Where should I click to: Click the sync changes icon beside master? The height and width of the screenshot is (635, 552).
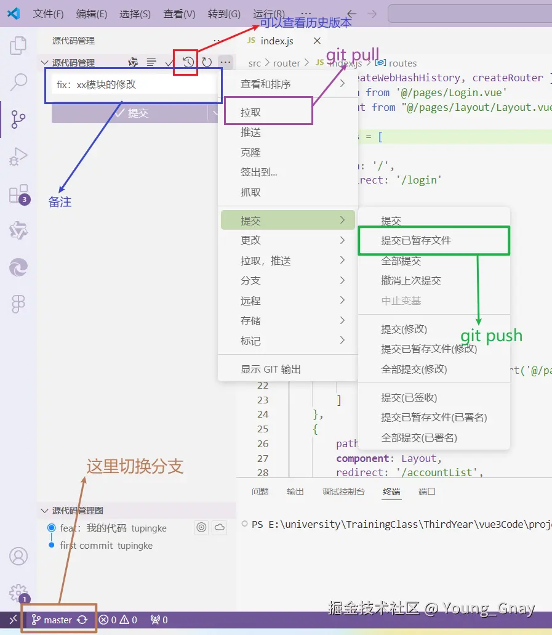point(82,620)
